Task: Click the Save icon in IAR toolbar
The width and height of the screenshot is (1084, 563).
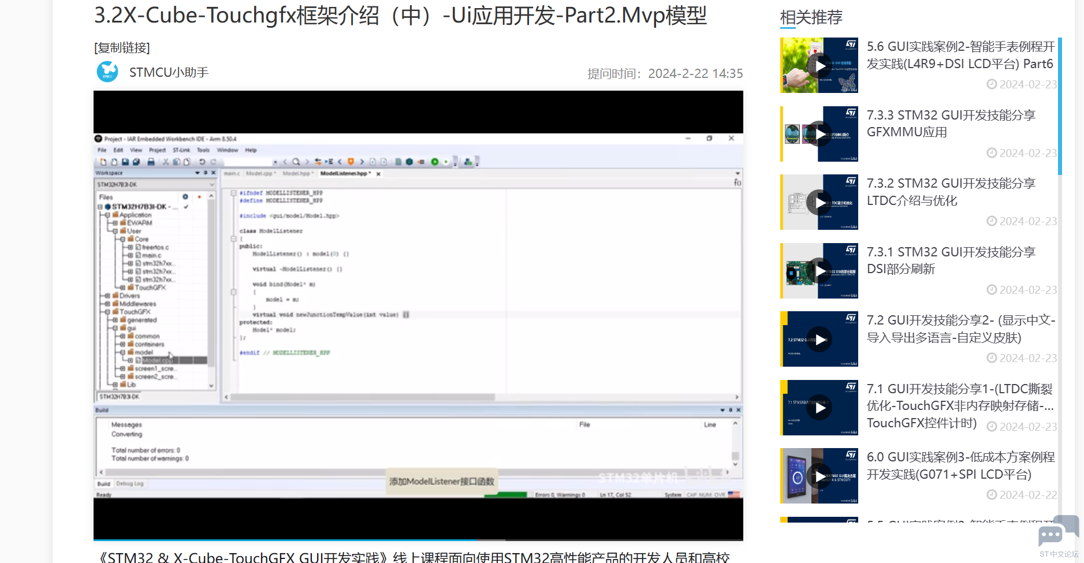Action: tap(125, 162)
